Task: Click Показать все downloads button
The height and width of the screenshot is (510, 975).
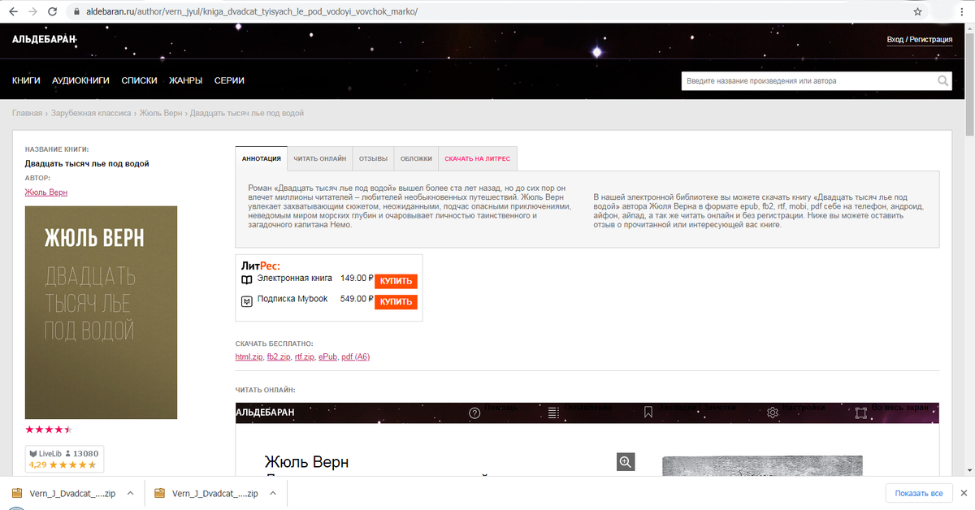Action: click(919, 493)
